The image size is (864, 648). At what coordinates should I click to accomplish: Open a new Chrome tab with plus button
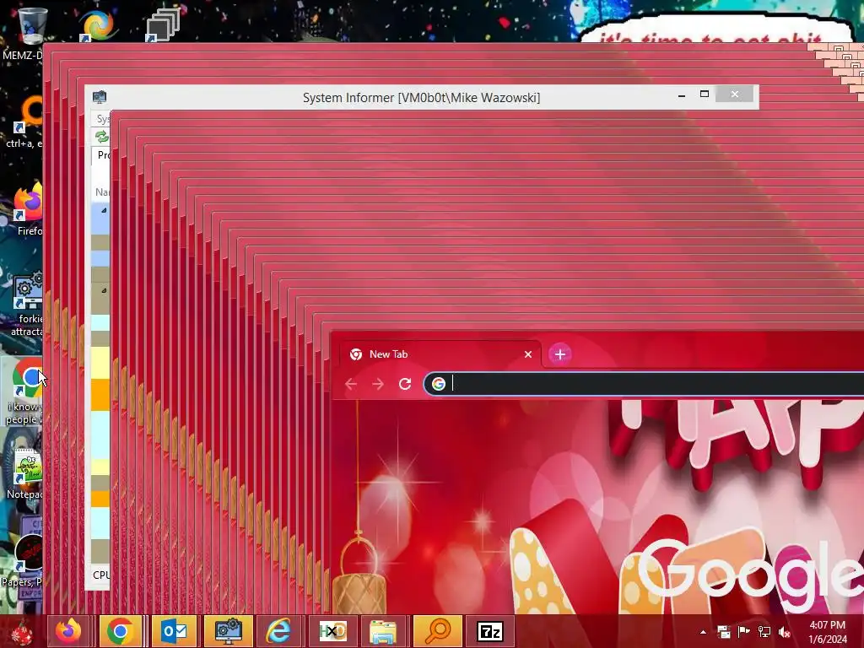(560, 354)
